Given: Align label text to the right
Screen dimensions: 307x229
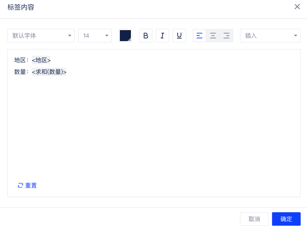Looking at the screenshot, I should [226, 36].
